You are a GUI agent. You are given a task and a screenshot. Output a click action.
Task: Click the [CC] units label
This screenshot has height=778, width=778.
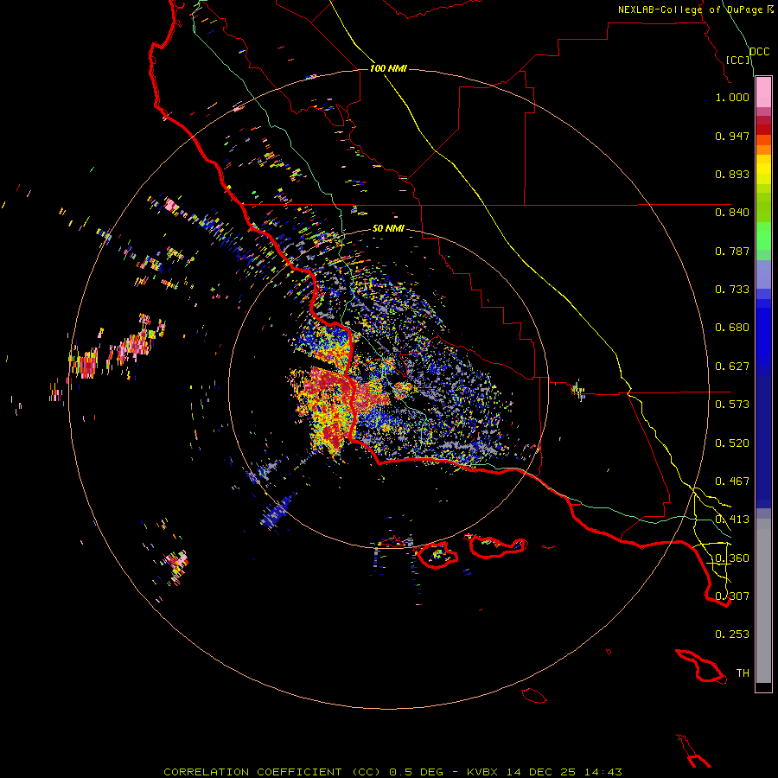coord(738,60)
